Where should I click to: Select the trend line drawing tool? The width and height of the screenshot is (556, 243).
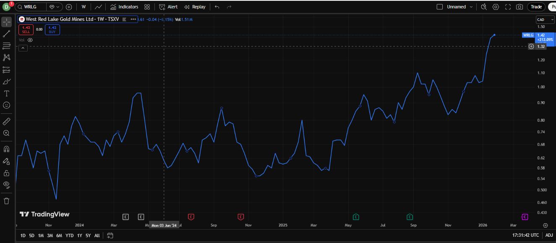pyautogui.click(x=7, y=34)
